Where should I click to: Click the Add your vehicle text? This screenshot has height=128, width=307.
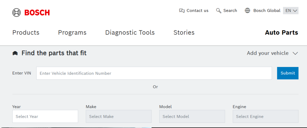[x=268, y=53]
